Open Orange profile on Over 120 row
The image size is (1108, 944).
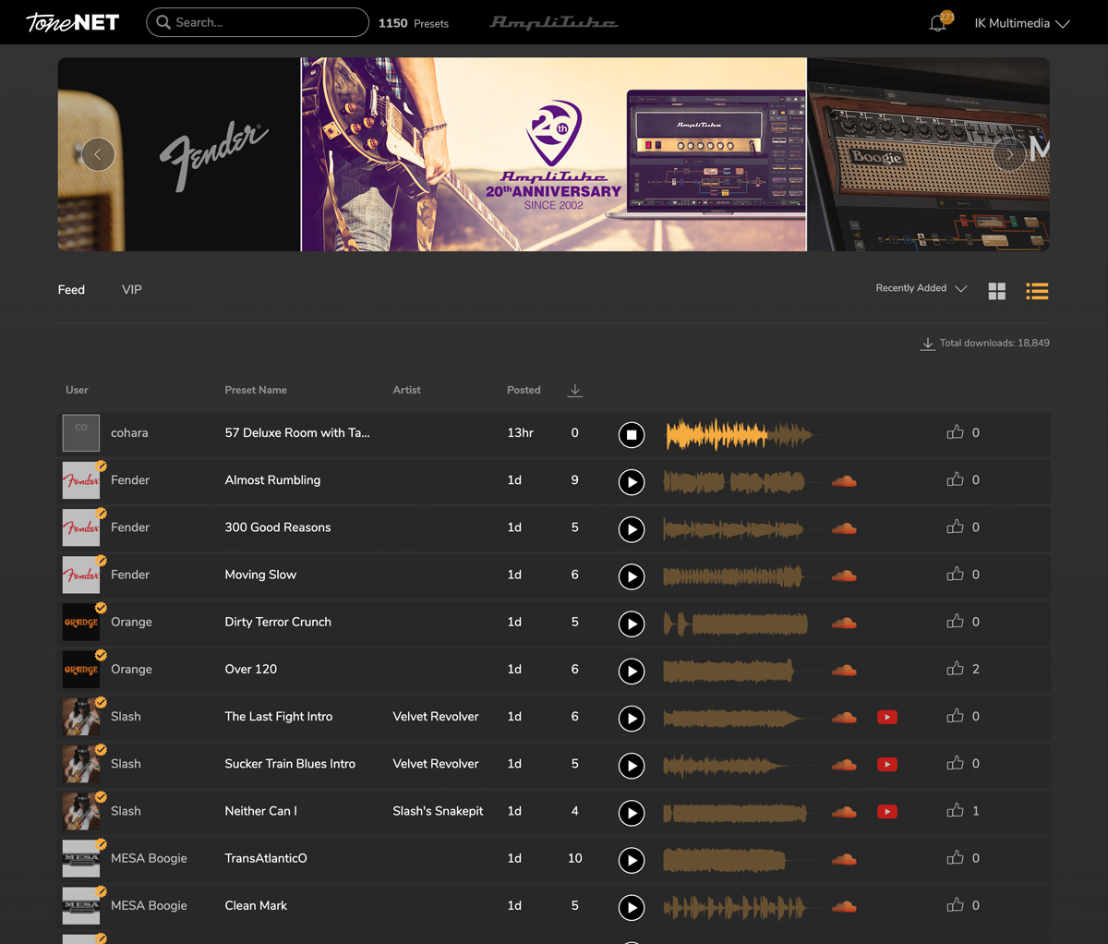pyautogui.click(x=131, y=669)
